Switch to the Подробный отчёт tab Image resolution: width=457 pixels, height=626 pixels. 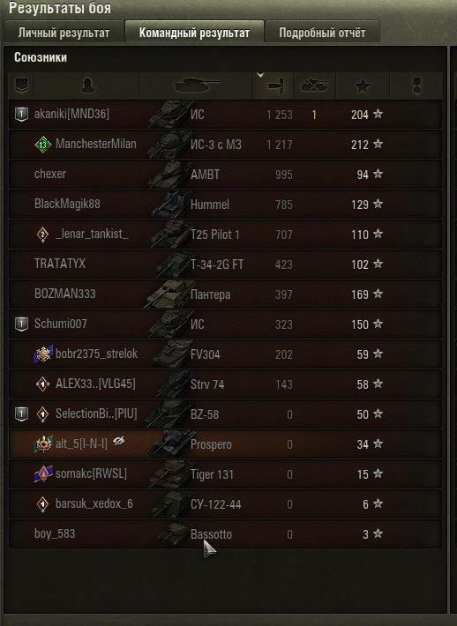coord(322,33)
